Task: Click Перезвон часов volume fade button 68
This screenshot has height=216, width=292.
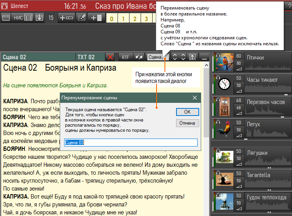Action: click(239, 110)
